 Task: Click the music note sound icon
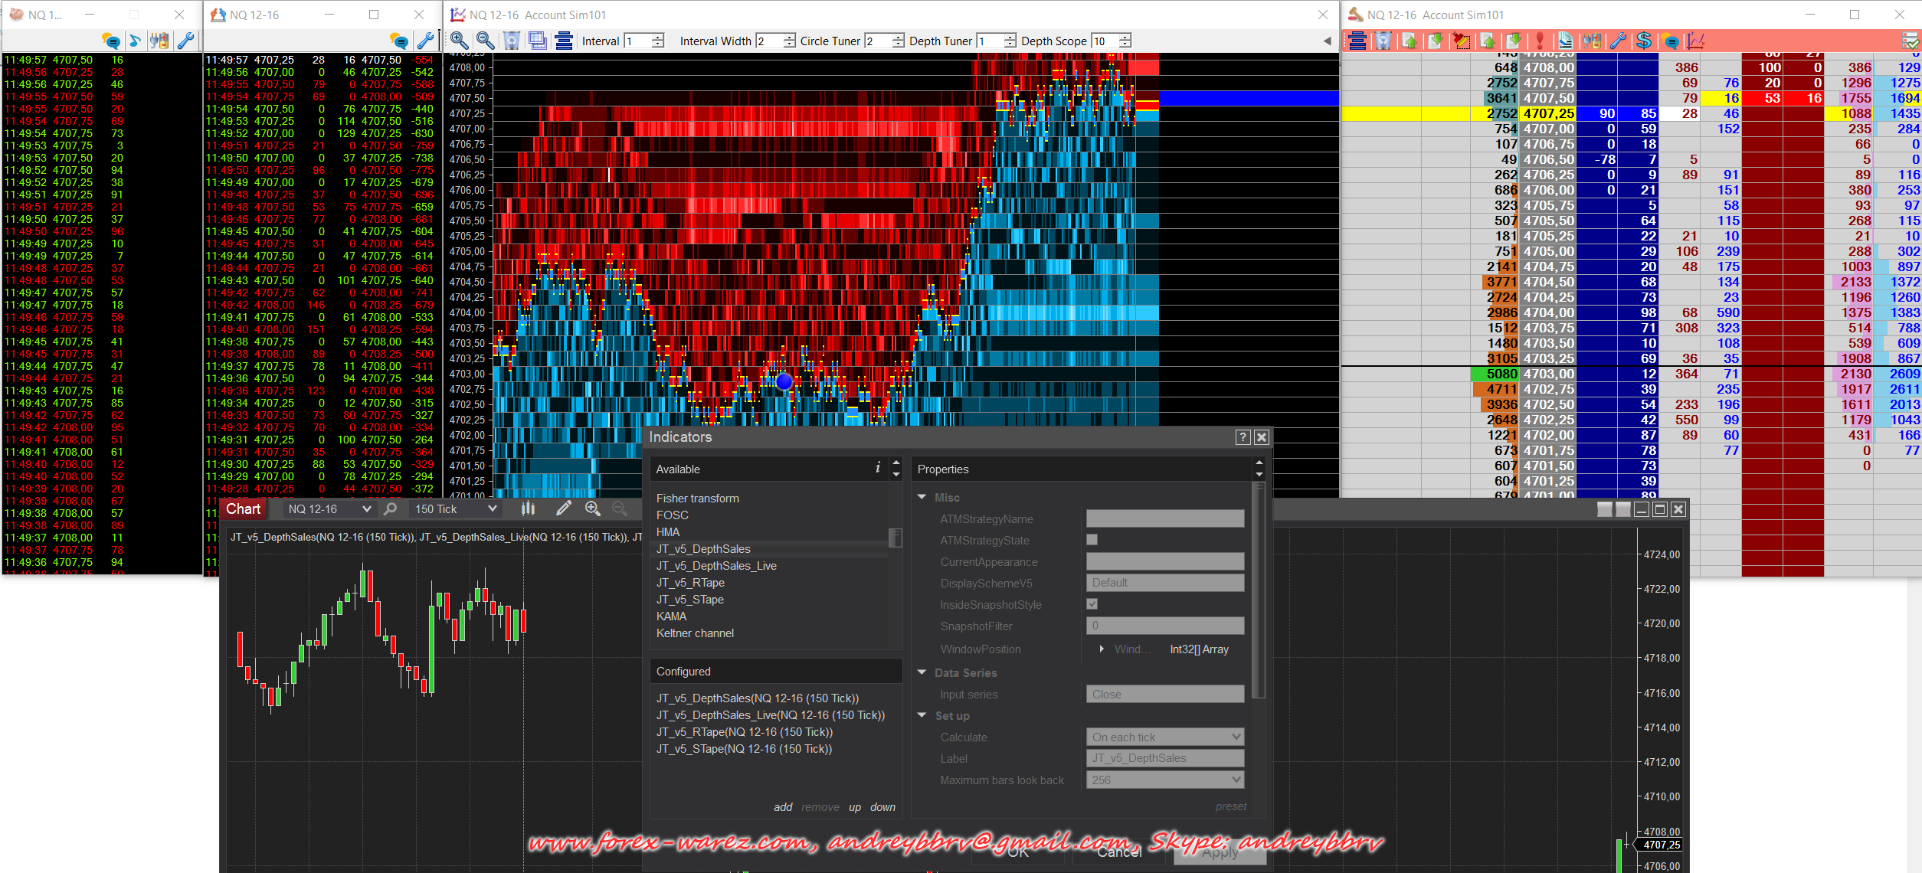pos(135,41)
